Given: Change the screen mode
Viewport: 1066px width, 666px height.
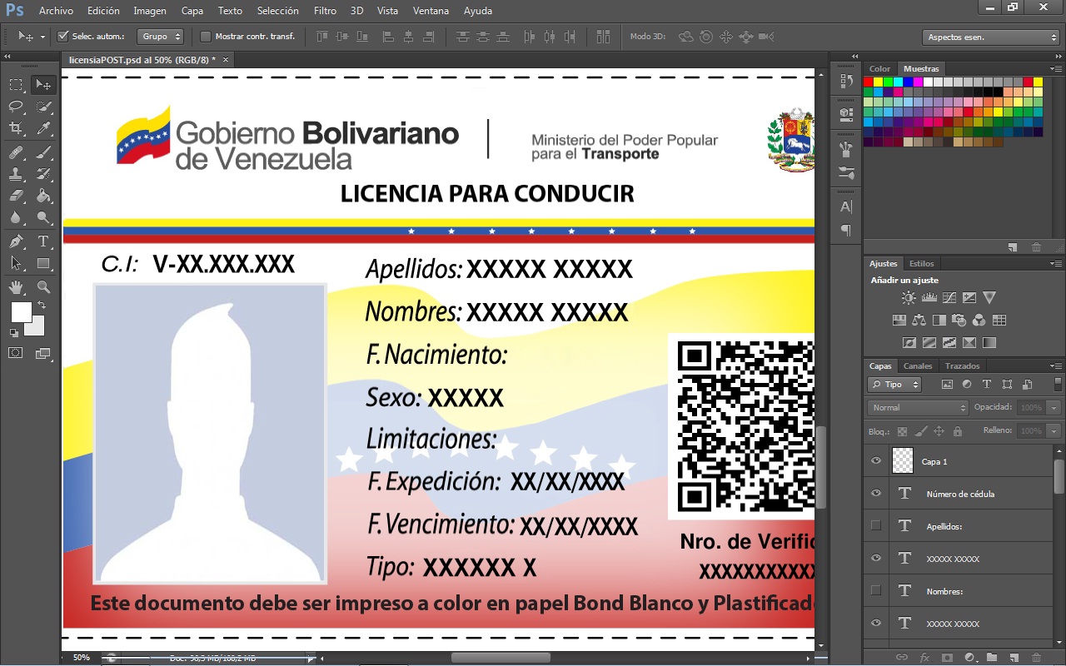Looking at the screenshot, I should [x=43, y=353].
